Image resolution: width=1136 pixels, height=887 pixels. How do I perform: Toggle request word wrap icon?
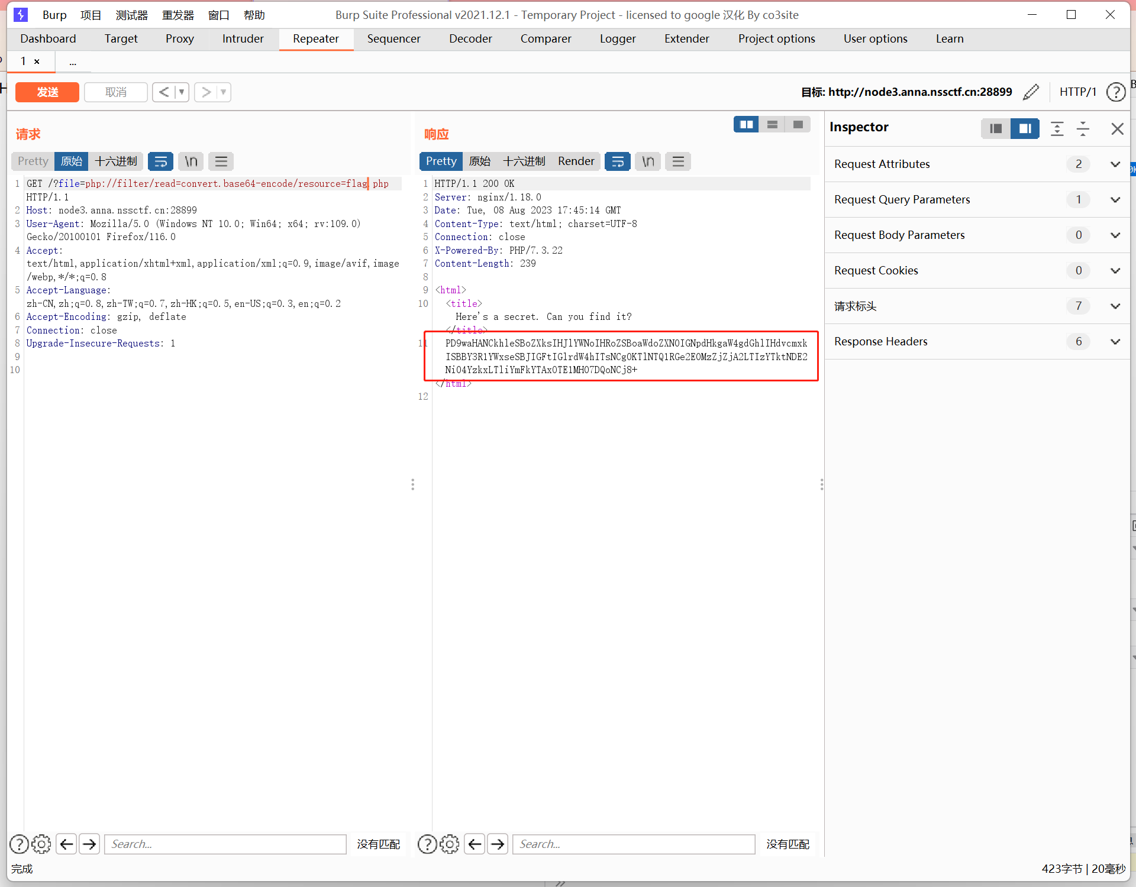point(160,161)
